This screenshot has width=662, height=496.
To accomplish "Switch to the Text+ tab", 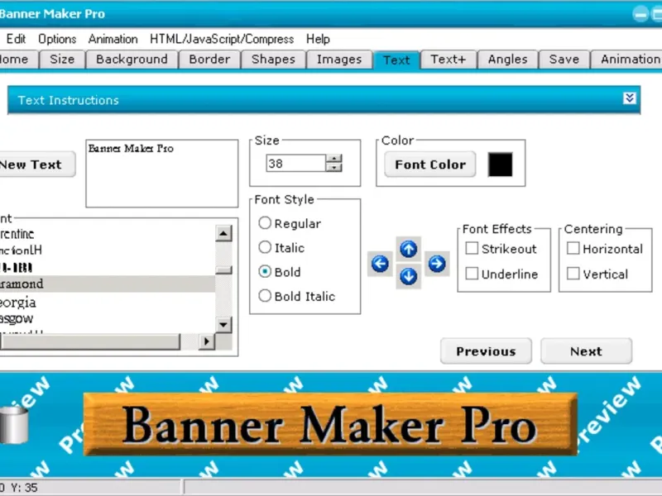I will (x=449, y=60).
